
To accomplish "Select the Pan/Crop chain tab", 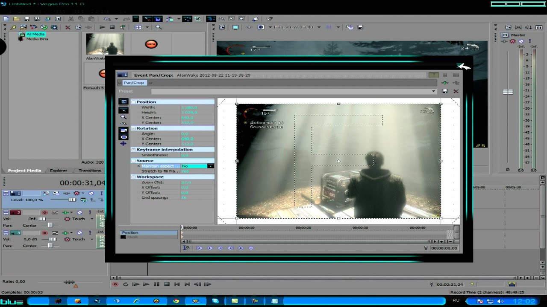I will pyautogui.click(x=134, y=83).
